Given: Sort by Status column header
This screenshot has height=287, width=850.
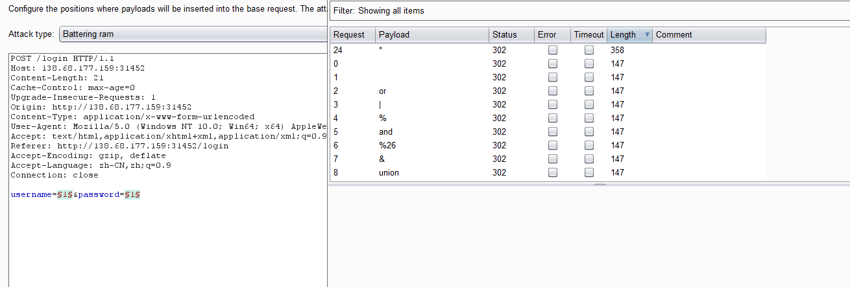Looking at the screenshot, I should pos(511,35).
